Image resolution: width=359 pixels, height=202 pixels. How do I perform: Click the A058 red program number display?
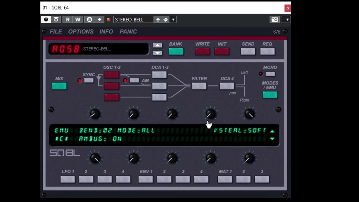66,49
